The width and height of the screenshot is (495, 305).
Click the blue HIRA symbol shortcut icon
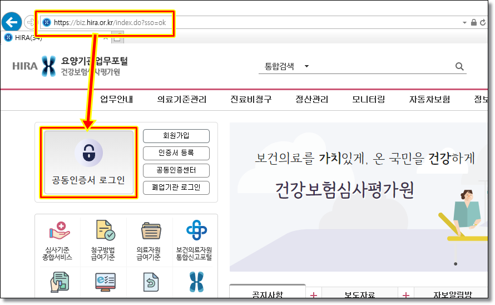[x=196, y=282]
